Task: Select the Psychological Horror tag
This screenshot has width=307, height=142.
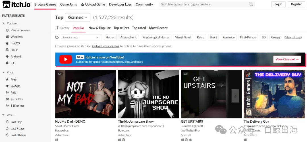Action: point(156,37)
